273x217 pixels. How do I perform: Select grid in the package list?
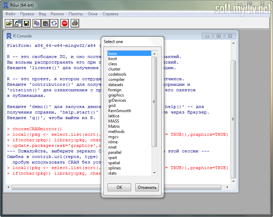tap(129, 106)
